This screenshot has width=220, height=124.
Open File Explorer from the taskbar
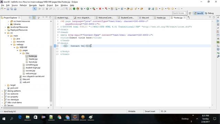pyautogui.click(x=27, y=117)
